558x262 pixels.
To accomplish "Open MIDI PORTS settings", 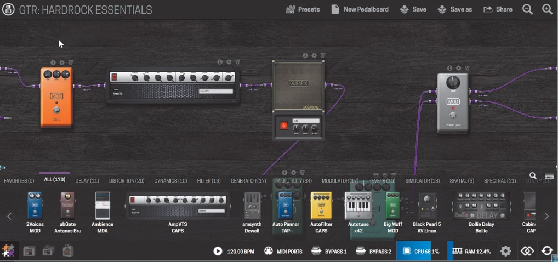I will pyautogui.click(x=283, y=252).
